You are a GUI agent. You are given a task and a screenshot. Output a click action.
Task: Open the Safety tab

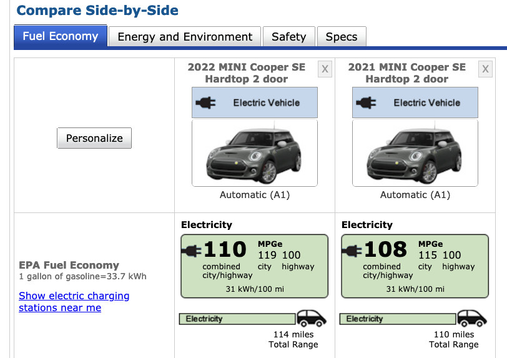288,37
